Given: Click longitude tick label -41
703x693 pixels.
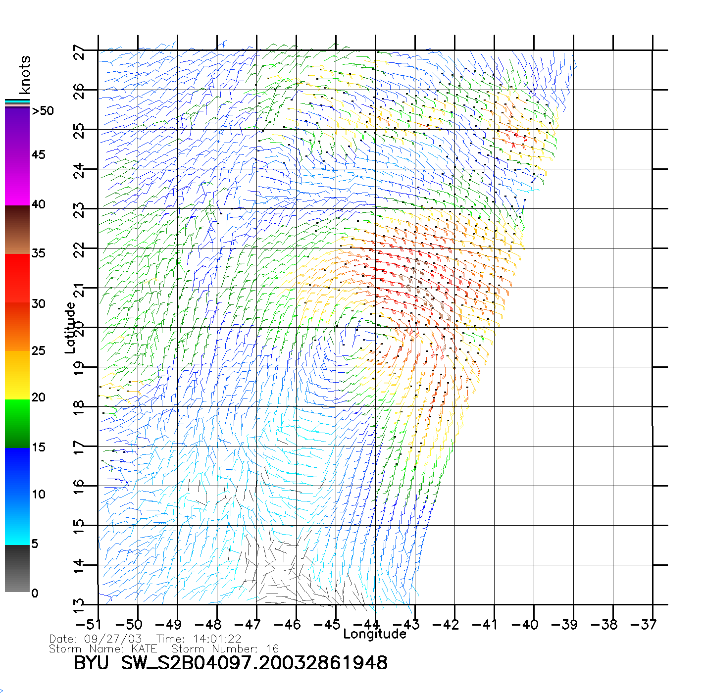Looking at the screenshot, I should 485,625.
